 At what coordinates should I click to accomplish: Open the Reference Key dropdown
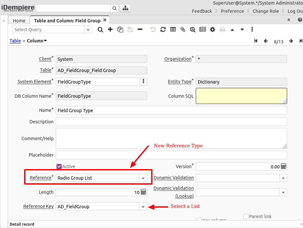pyautogui.click(x=143, y=207)
